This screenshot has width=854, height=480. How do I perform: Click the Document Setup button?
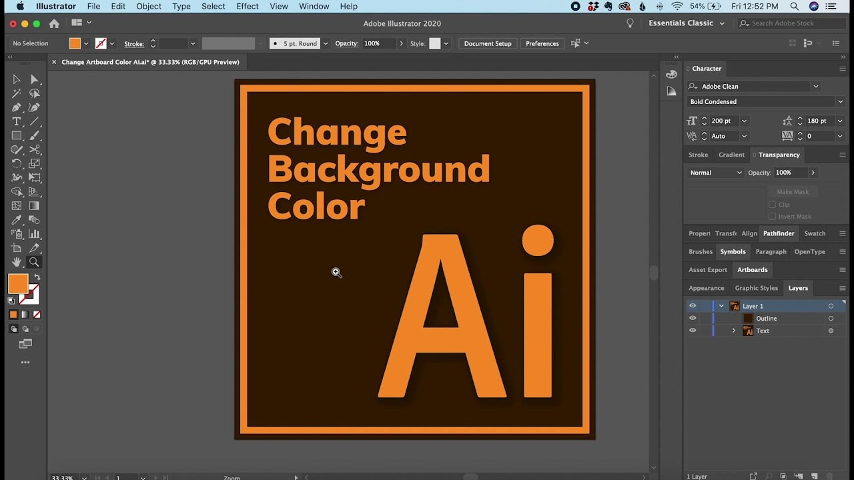tap(488, 43)
